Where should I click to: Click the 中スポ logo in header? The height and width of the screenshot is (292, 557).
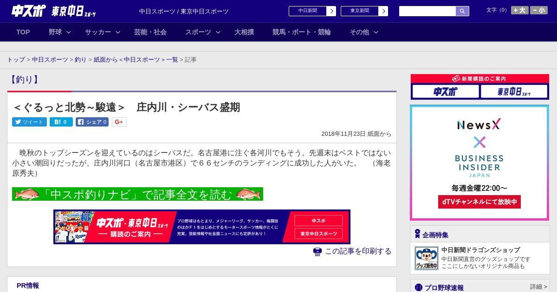[29, 11]
